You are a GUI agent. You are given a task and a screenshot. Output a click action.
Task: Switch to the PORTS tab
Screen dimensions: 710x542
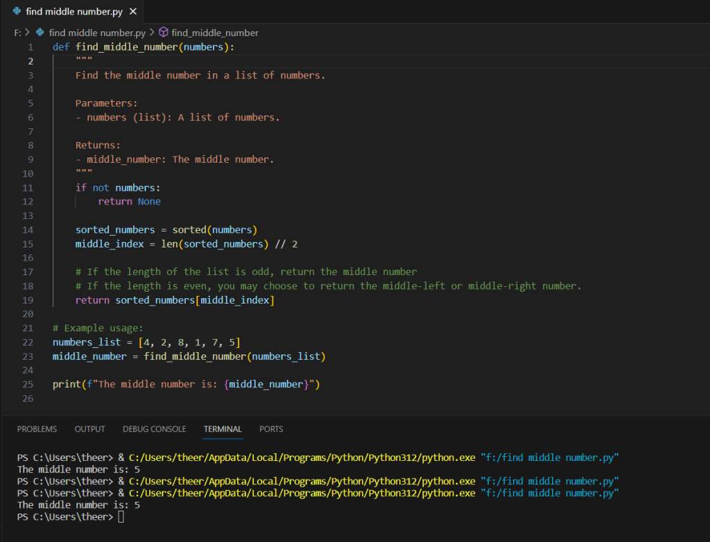point(271,429)
